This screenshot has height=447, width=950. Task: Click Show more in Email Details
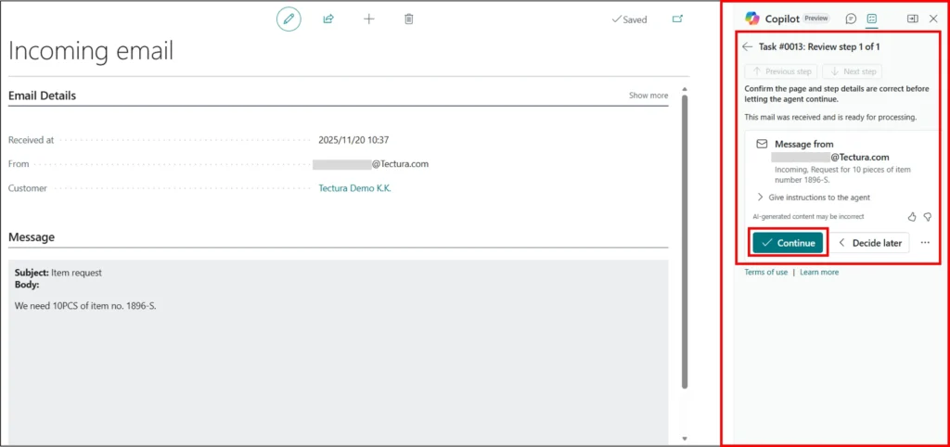(648, 96)
